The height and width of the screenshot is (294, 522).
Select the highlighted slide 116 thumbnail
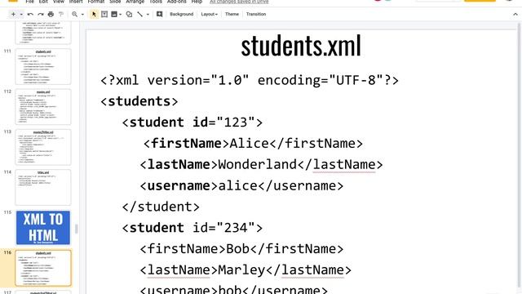(43, 268)
